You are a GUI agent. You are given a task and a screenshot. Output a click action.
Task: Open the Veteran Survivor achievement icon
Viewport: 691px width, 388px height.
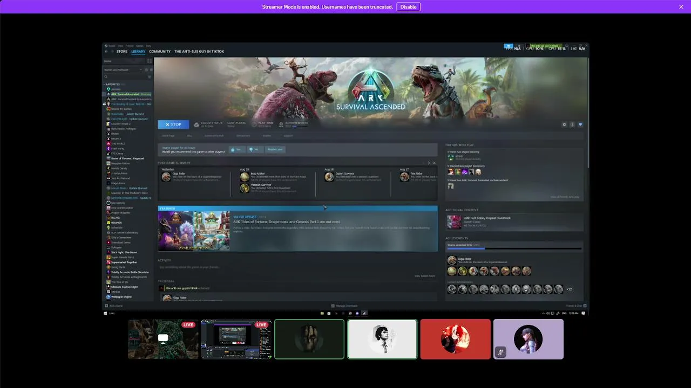pos(245,188)
